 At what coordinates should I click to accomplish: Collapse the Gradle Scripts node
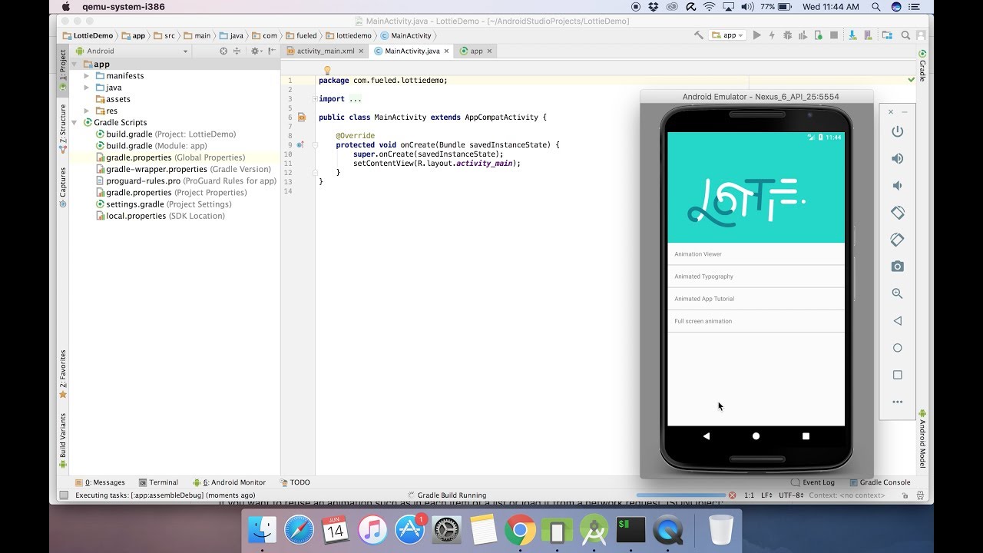click(x=75, y=123)
